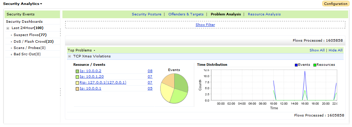Viewport: 352px width, 127px height.
Task: Open Rip: 127.0.0.1(127.0.0.1) link
Action: pyautogui.click(x=103, y=83)
